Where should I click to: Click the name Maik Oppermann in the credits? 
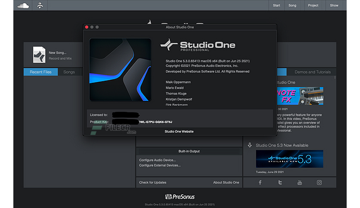(x=178, y=82)
